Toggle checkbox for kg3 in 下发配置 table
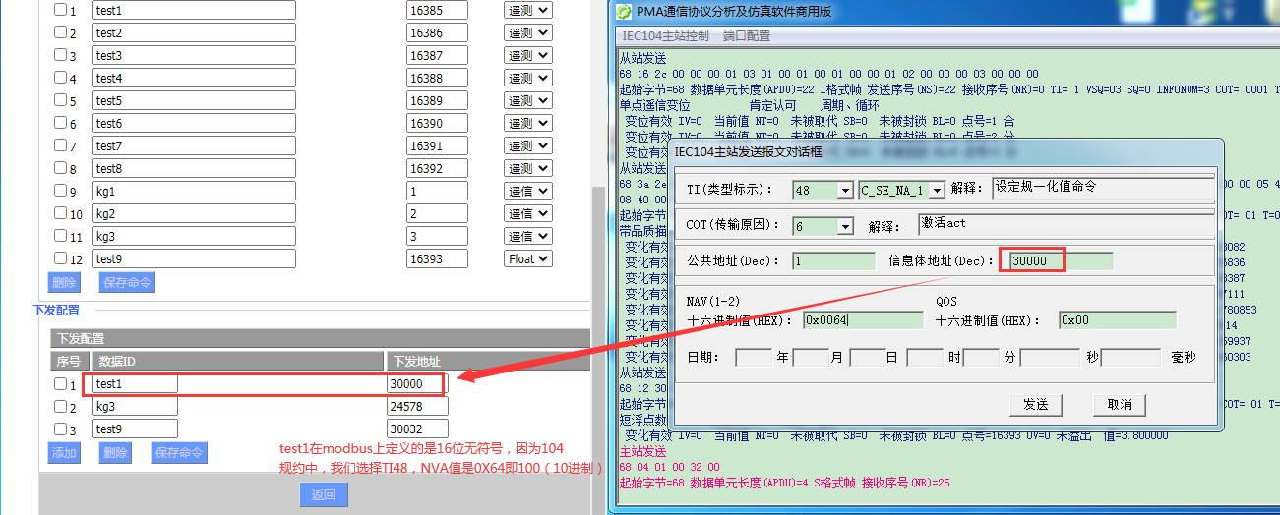1280x515 pixels. 60,406
